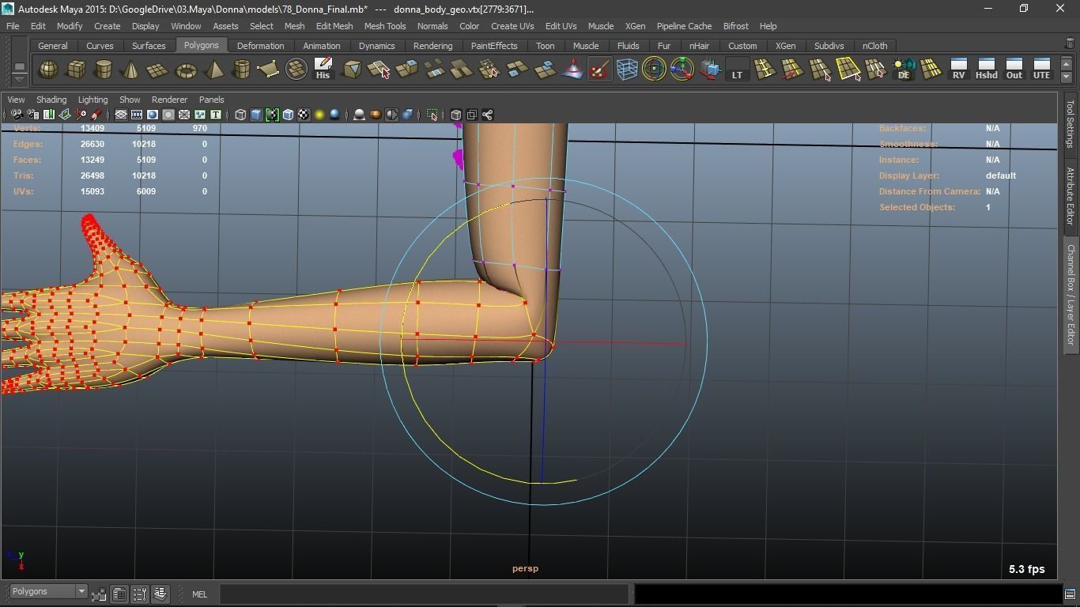Click the shelf trash can button
The height and width of the screenshot is (607, 1080).
(x=1070, y=43)
